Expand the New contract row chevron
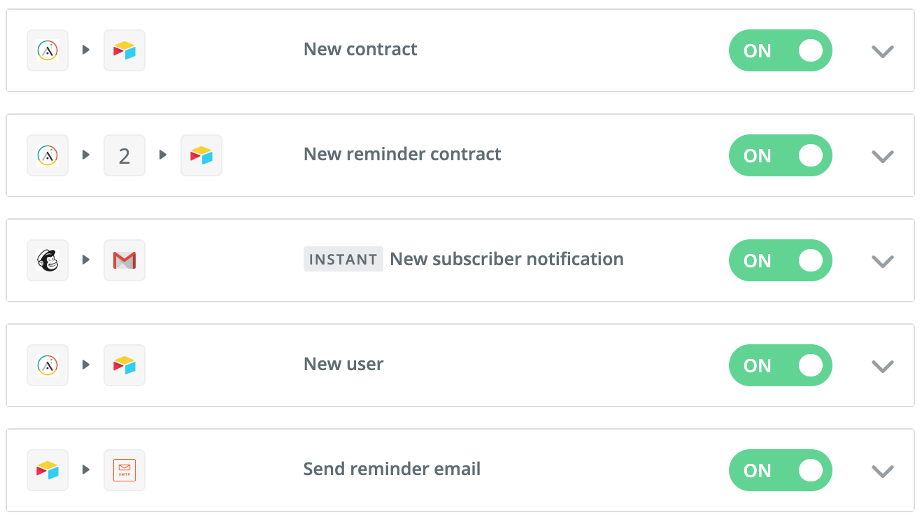The image size is (922, 522). coord(883,51)
